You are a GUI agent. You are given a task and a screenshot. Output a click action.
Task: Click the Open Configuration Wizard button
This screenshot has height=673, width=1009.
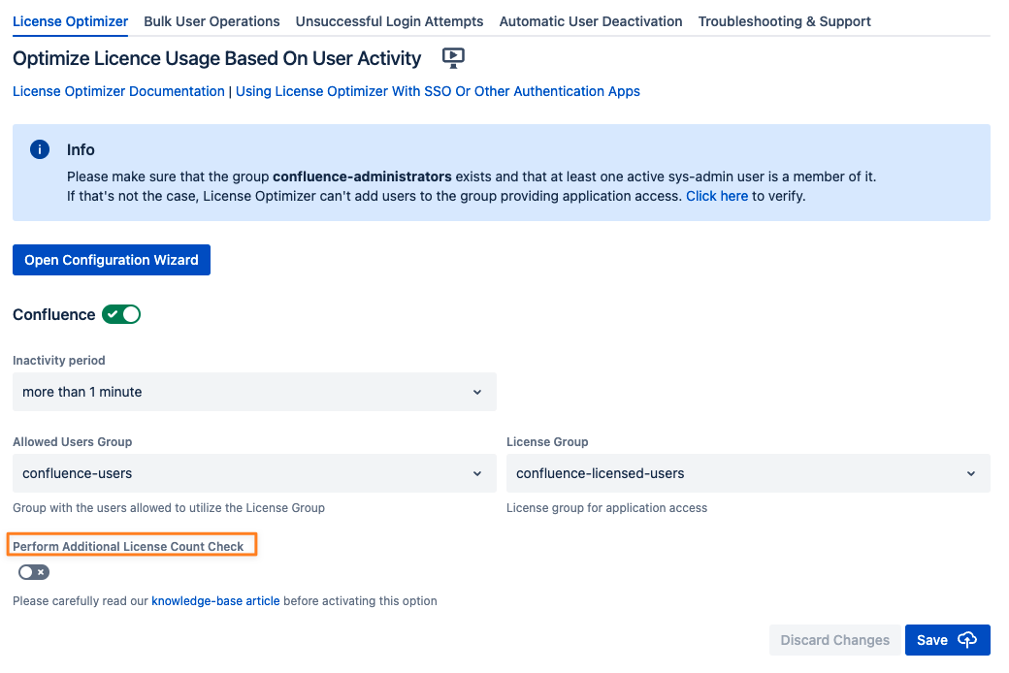[x=112, y=260]
